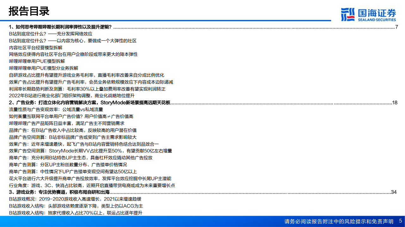The width and height of the screenshot is (405, 227).
Task: Select line 商单广告测算：中性情况下UP广告接单
Action: coord(73,172)
